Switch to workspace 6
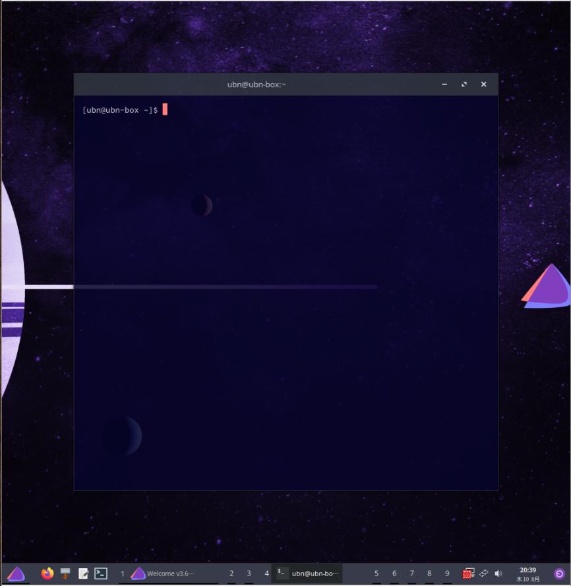Screen dimensions: 571x586 pyautogui.click(x=394, y=573)
